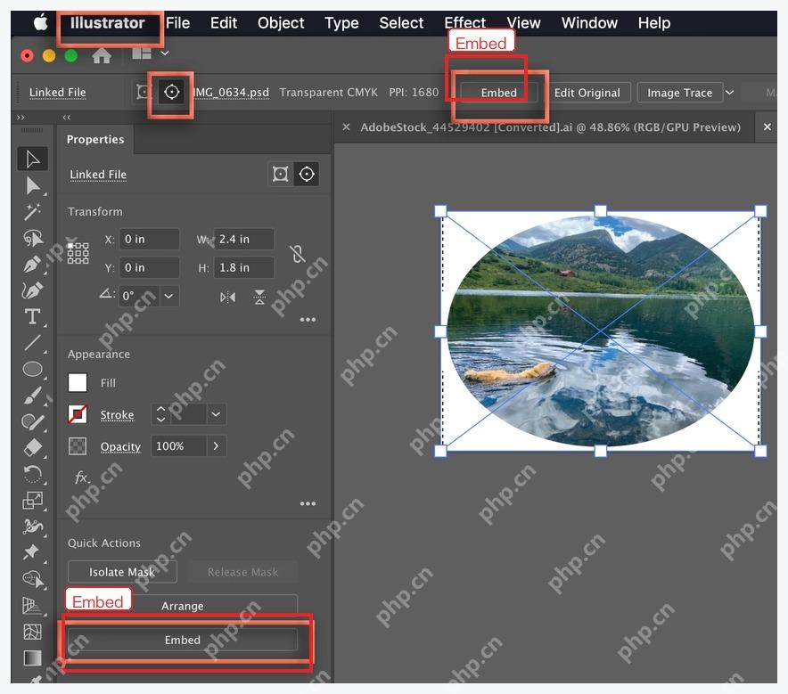Click Flip Horizontal icon in Transform

coord(227,298)
